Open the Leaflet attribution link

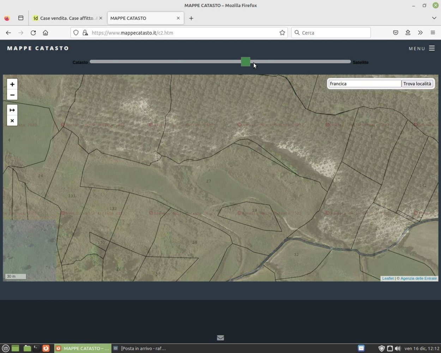click(388, 279)
